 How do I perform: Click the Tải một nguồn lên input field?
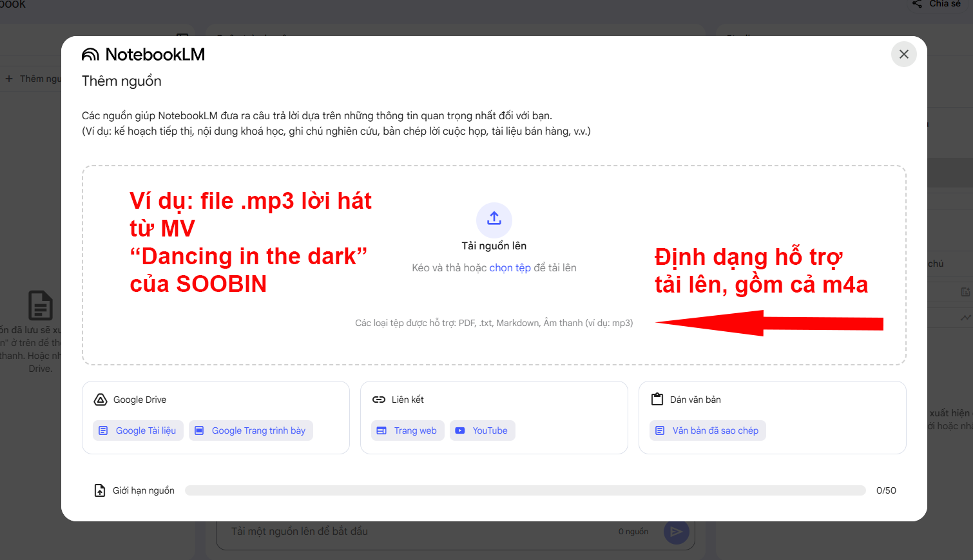click(x=419, y=532)
